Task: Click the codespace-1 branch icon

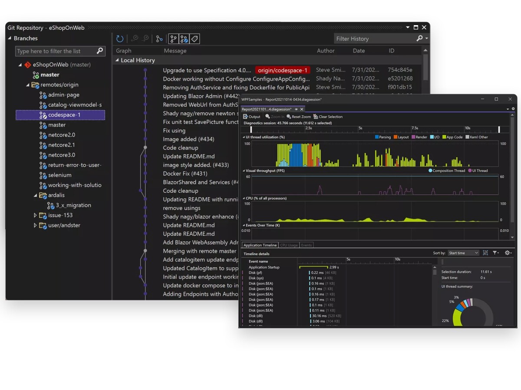Action: point(43,115)
